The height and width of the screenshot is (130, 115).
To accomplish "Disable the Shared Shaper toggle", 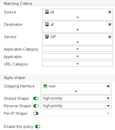I will click(x=36, y=99).
